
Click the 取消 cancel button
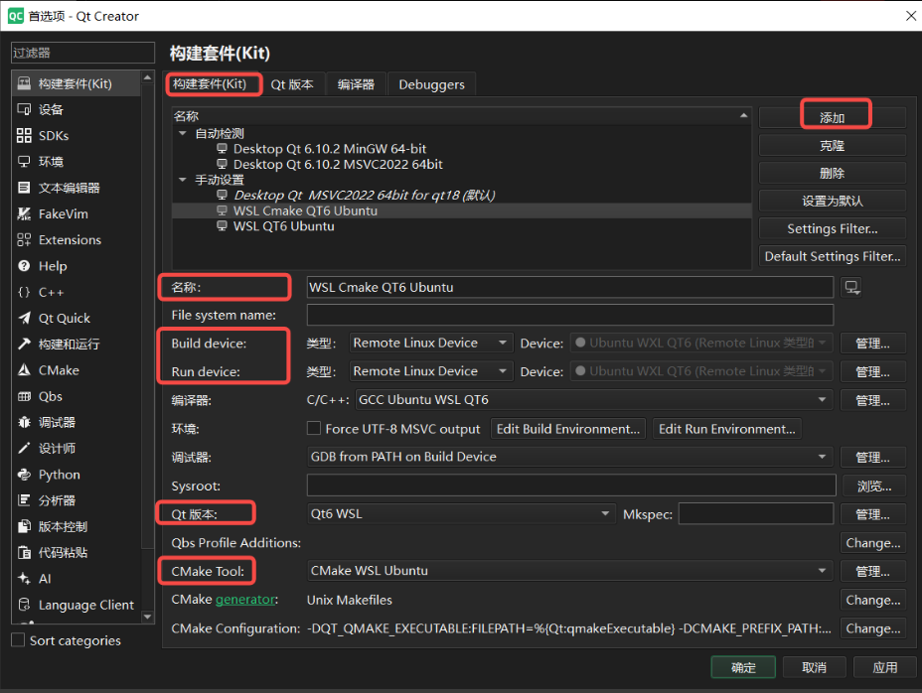pos(814,667)
